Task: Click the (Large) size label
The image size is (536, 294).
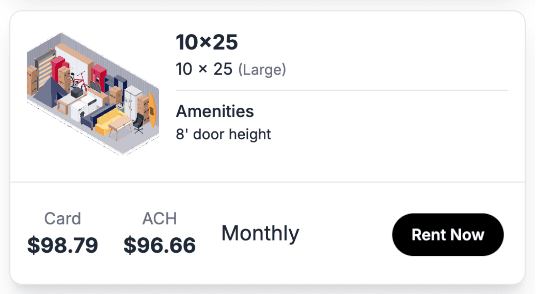Action: coord(262,70)
